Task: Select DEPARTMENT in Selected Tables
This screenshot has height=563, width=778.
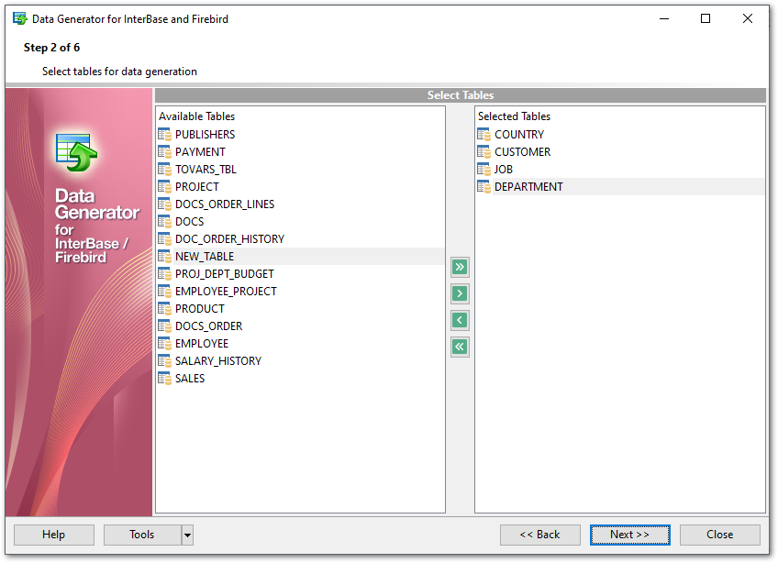Action: click(528, 186)
